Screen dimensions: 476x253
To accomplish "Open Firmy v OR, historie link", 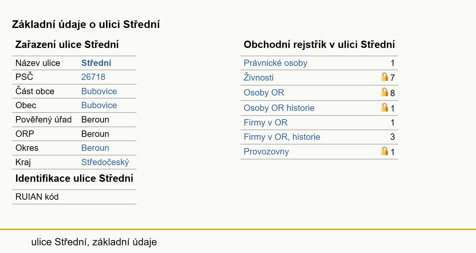I will pos(282,137).
